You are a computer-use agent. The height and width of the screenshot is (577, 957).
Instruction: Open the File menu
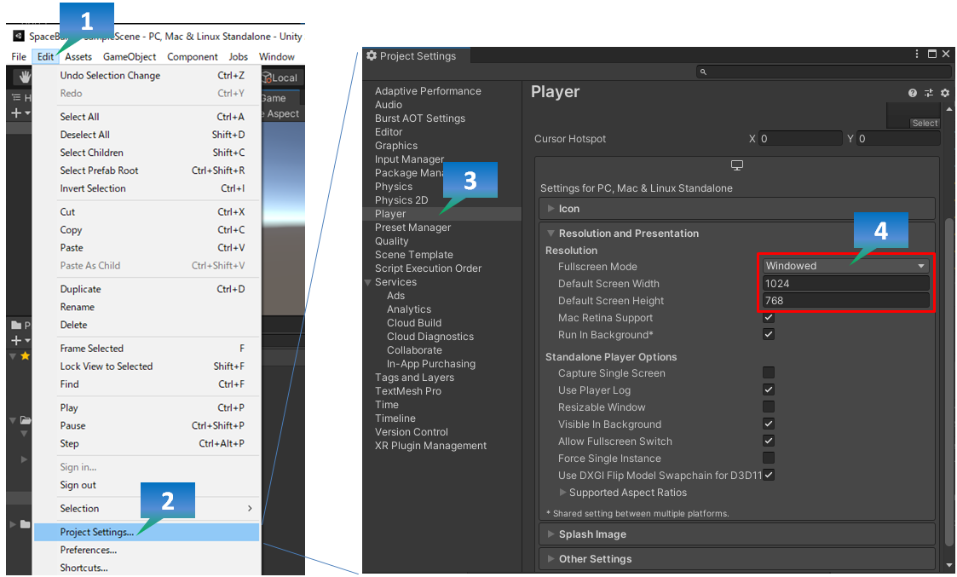[19, 57]
